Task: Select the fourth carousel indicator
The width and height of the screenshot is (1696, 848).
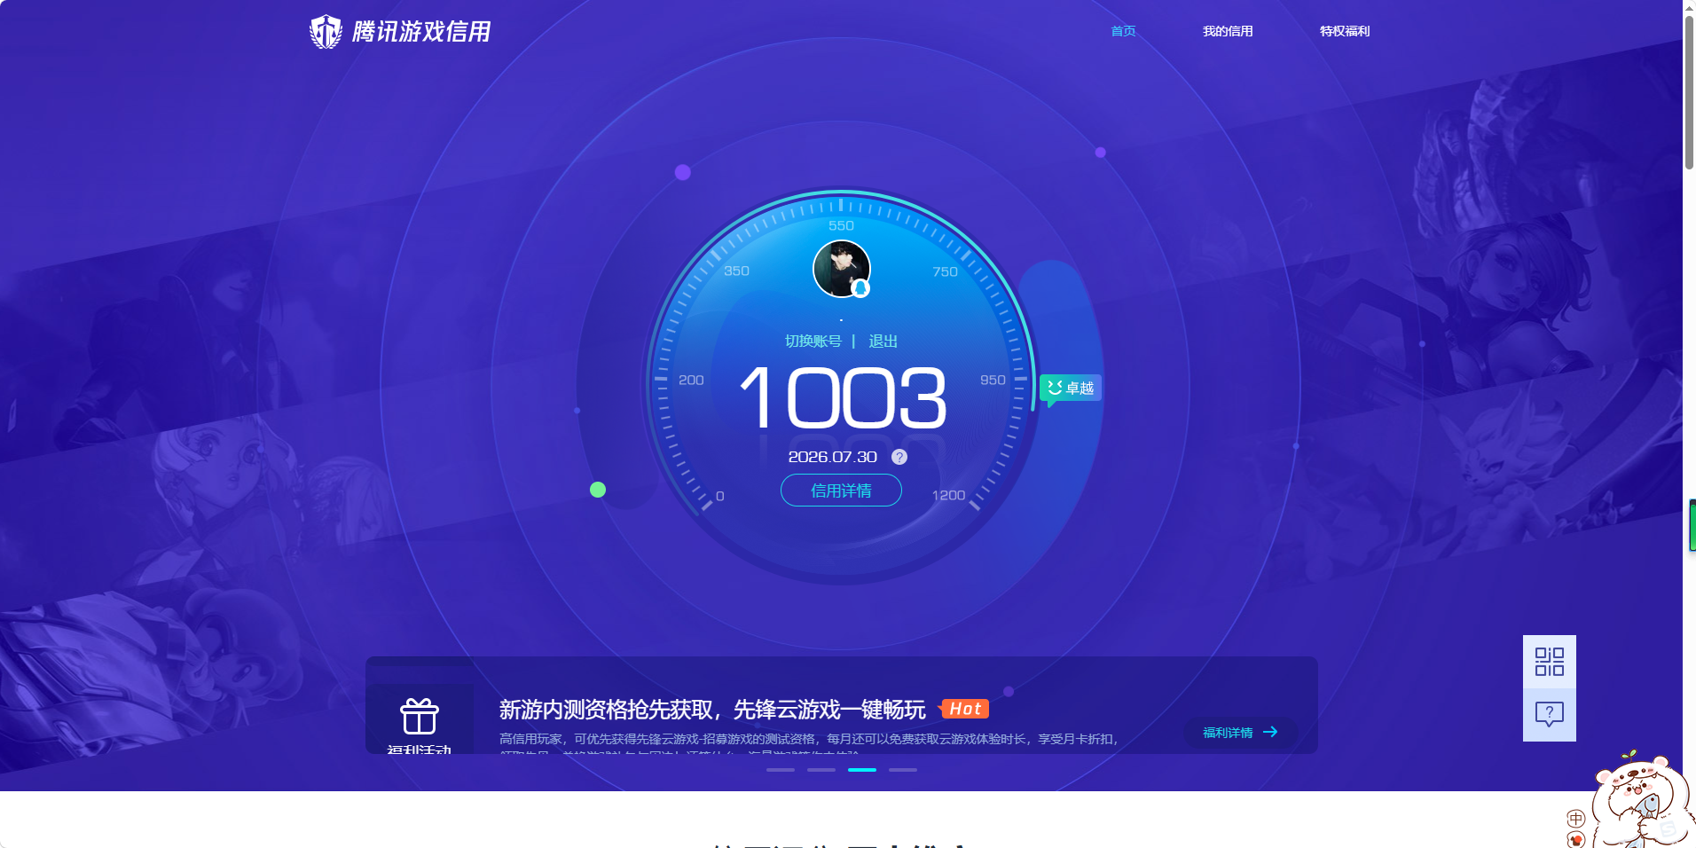Action: coord(903,770)
